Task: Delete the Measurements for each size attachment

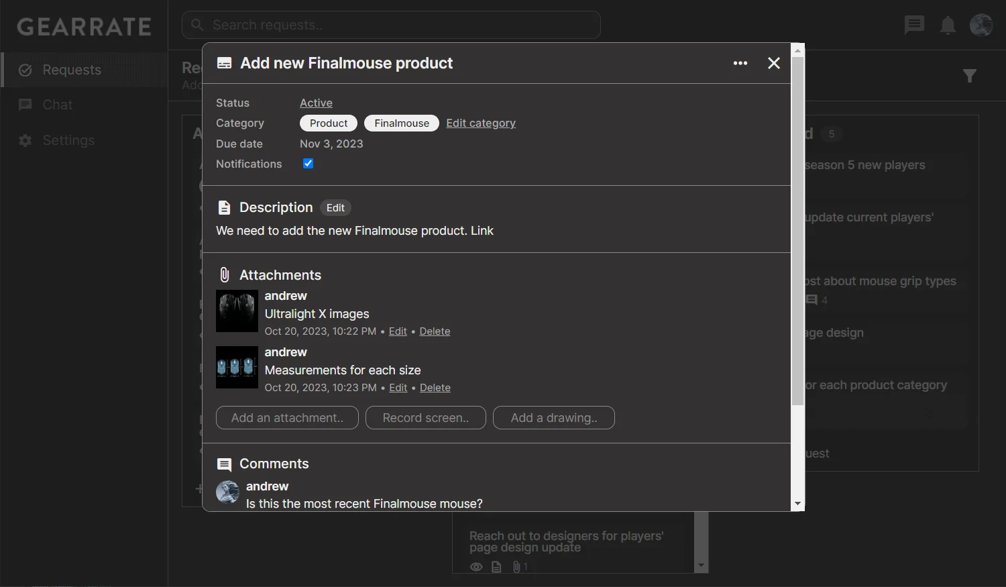Action: pos(435,388)
